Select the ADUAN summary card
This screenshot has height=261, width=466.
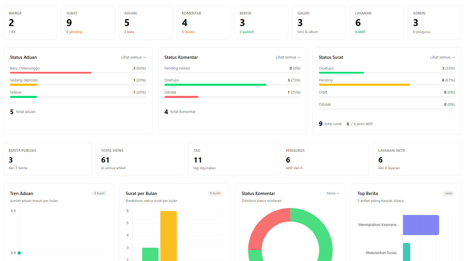146,22
